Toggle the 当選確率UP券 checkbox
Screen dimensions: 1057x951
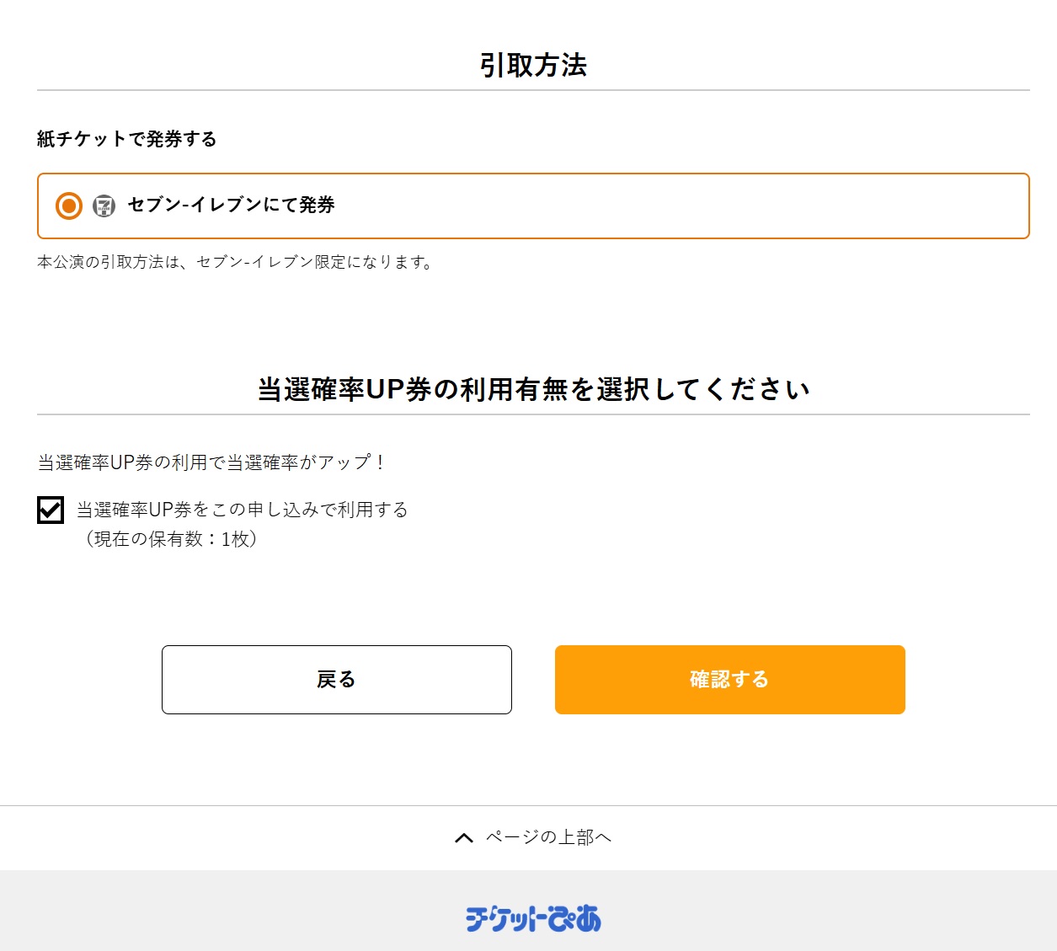pos(51,510)
